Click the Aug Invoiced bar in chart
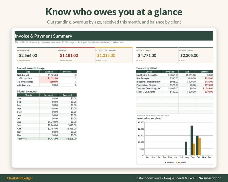This screenshot has width=228, height=182. (x=186, y=148)
